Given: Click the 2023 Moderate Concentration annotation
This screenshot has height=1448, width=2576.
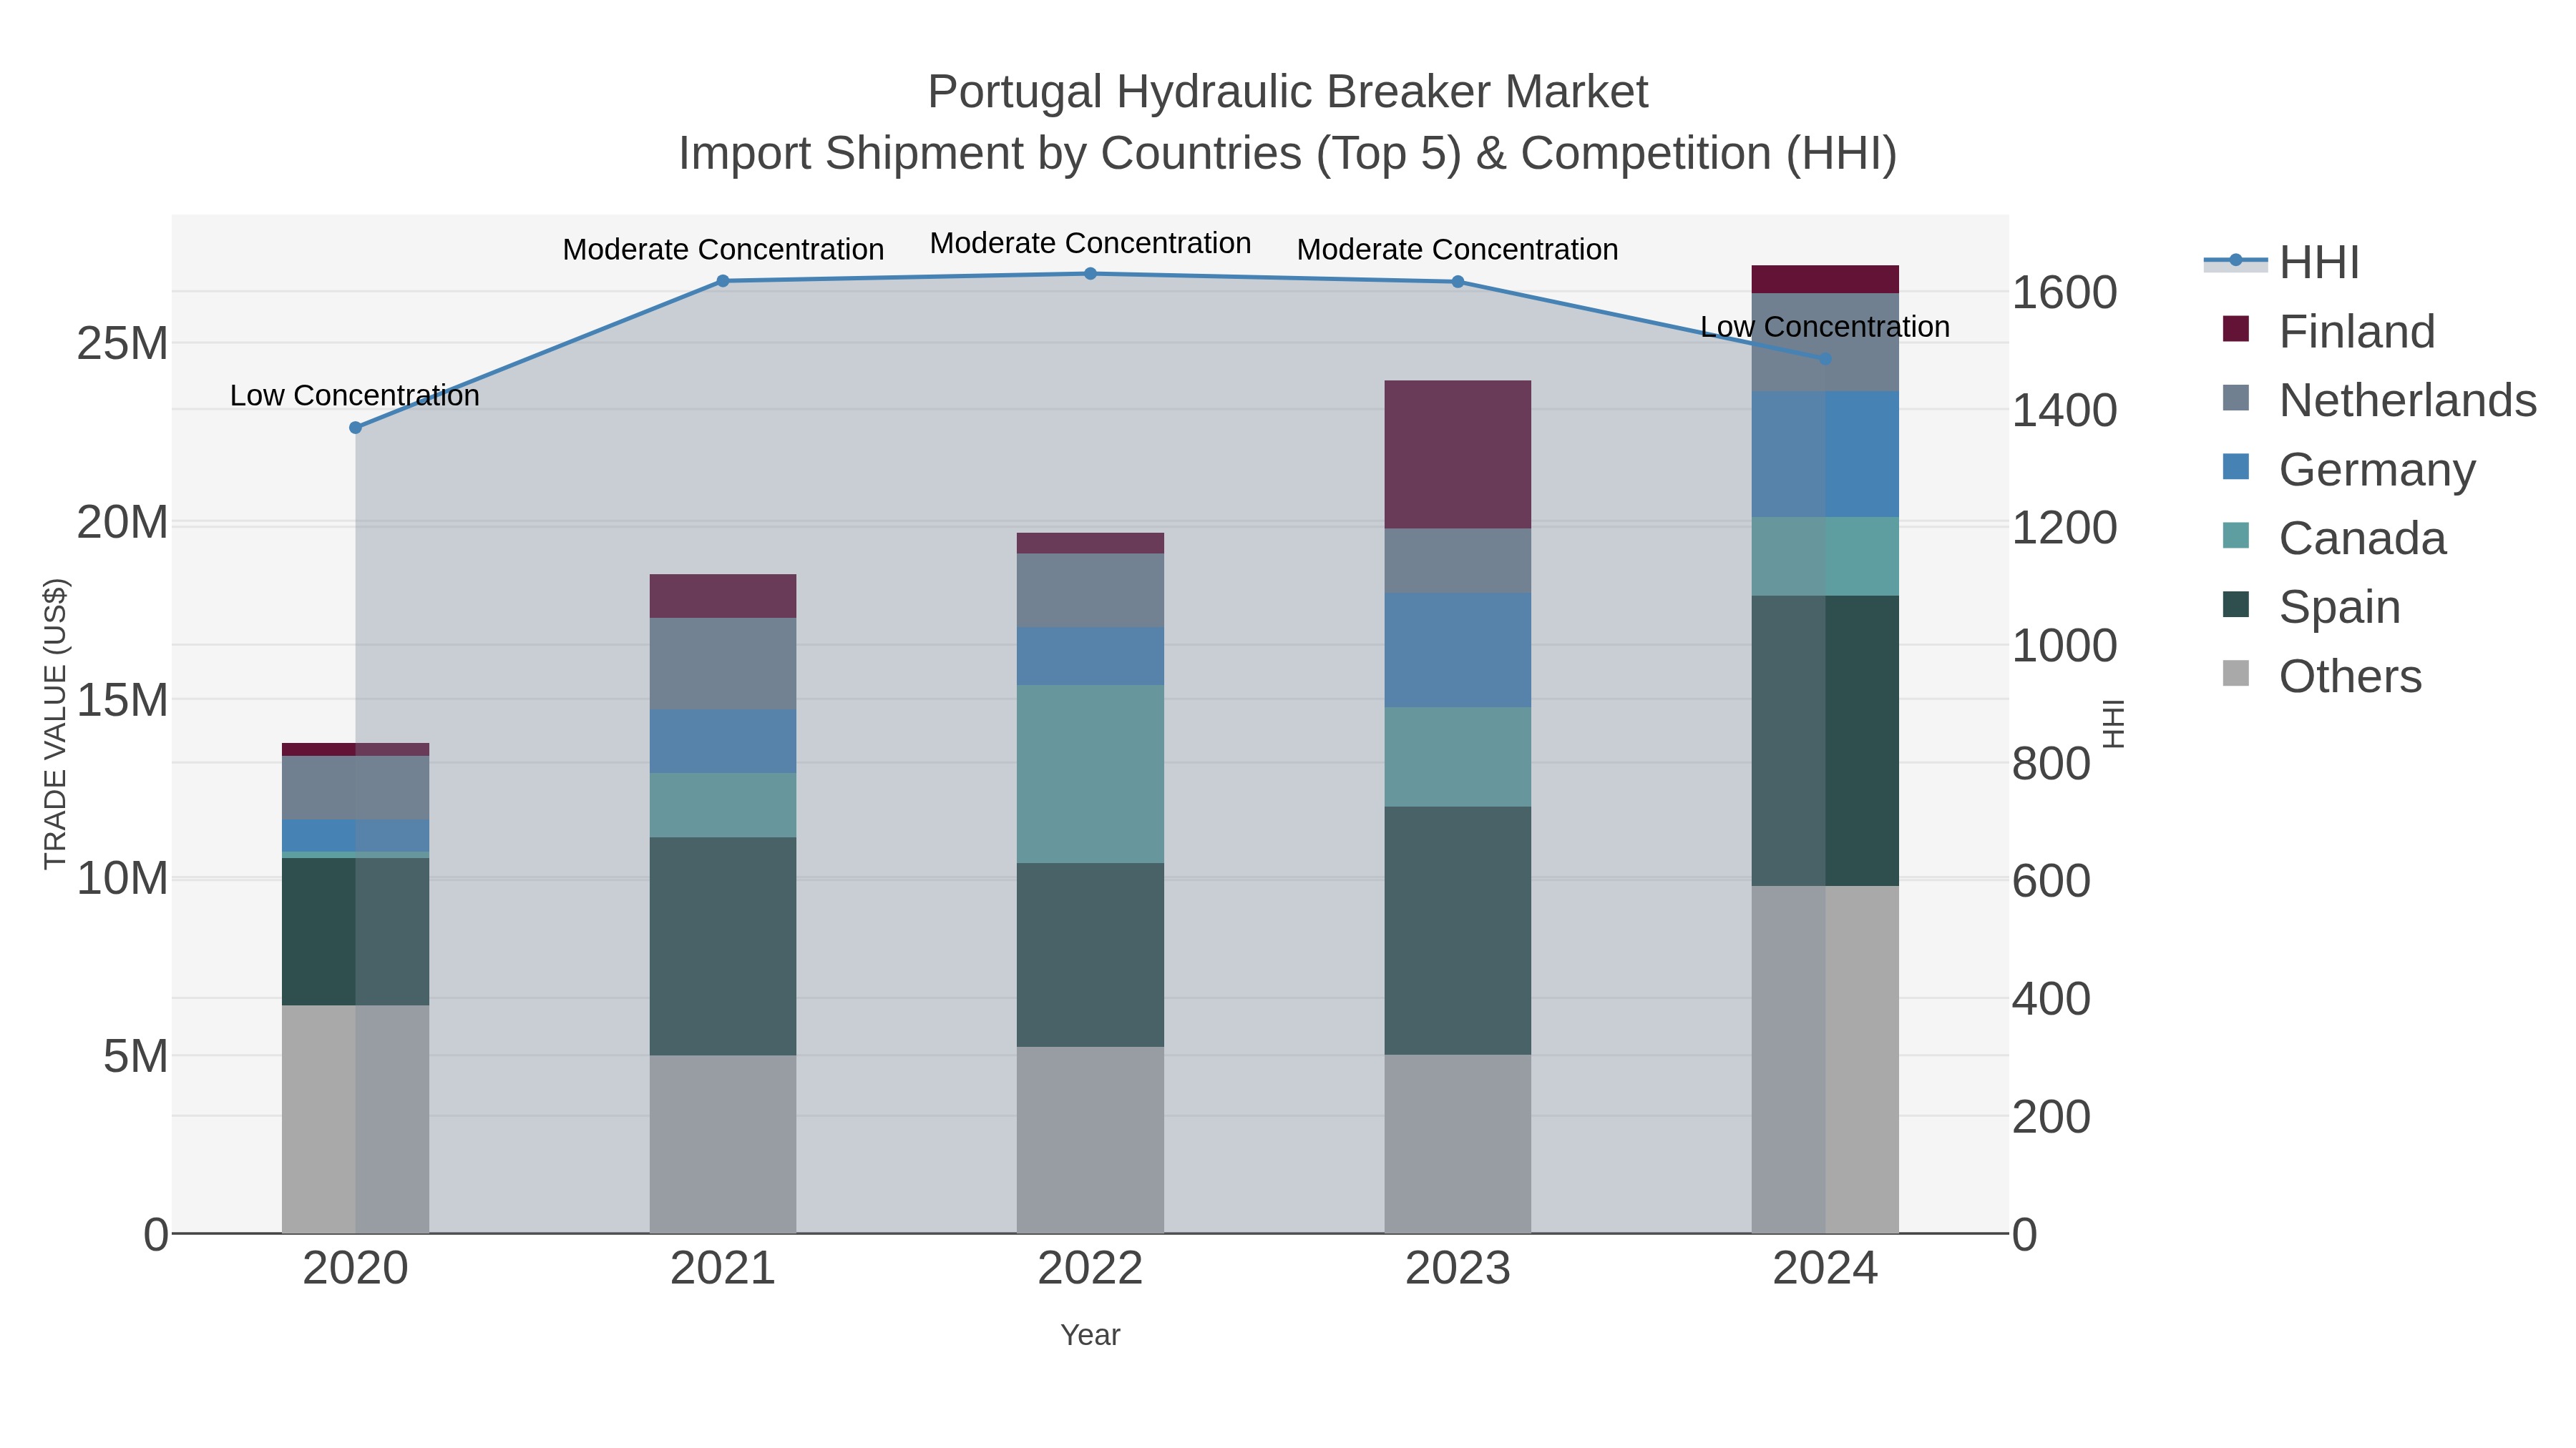Looking at the screenshot, I should tap(1458, 250).
